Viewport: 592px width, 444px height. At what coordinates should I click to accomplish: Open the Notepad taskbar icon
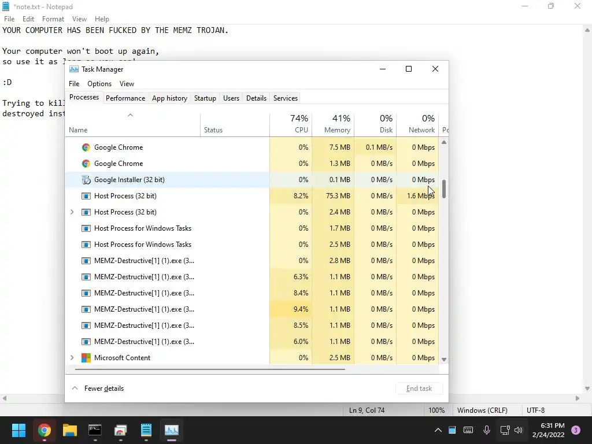pyautogui.click(x=146, y=430)
